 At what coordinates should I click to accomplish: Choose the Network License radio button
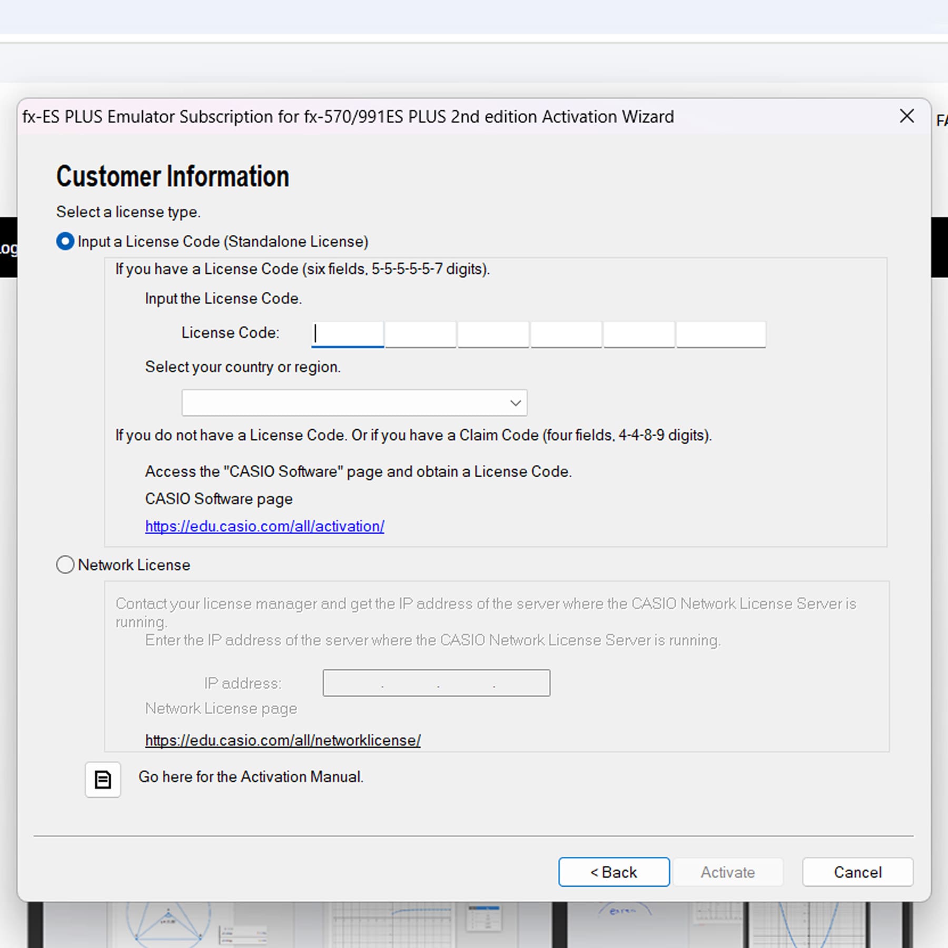(x=65, y=565)
